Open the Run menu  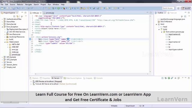click(49, 4)
